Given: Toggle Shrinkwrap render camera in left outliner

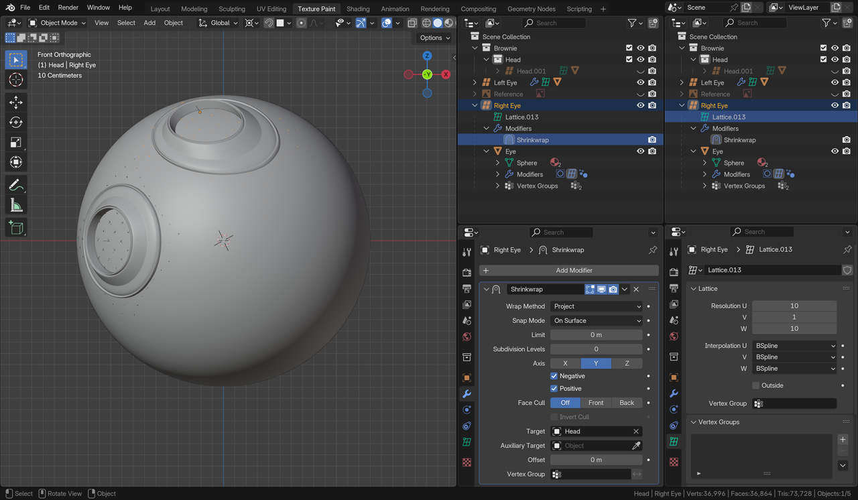Looking at the screenshot, I should click(652, 140).
